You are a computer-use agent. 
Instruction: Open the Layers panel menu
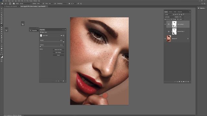(x=190, y=12)
